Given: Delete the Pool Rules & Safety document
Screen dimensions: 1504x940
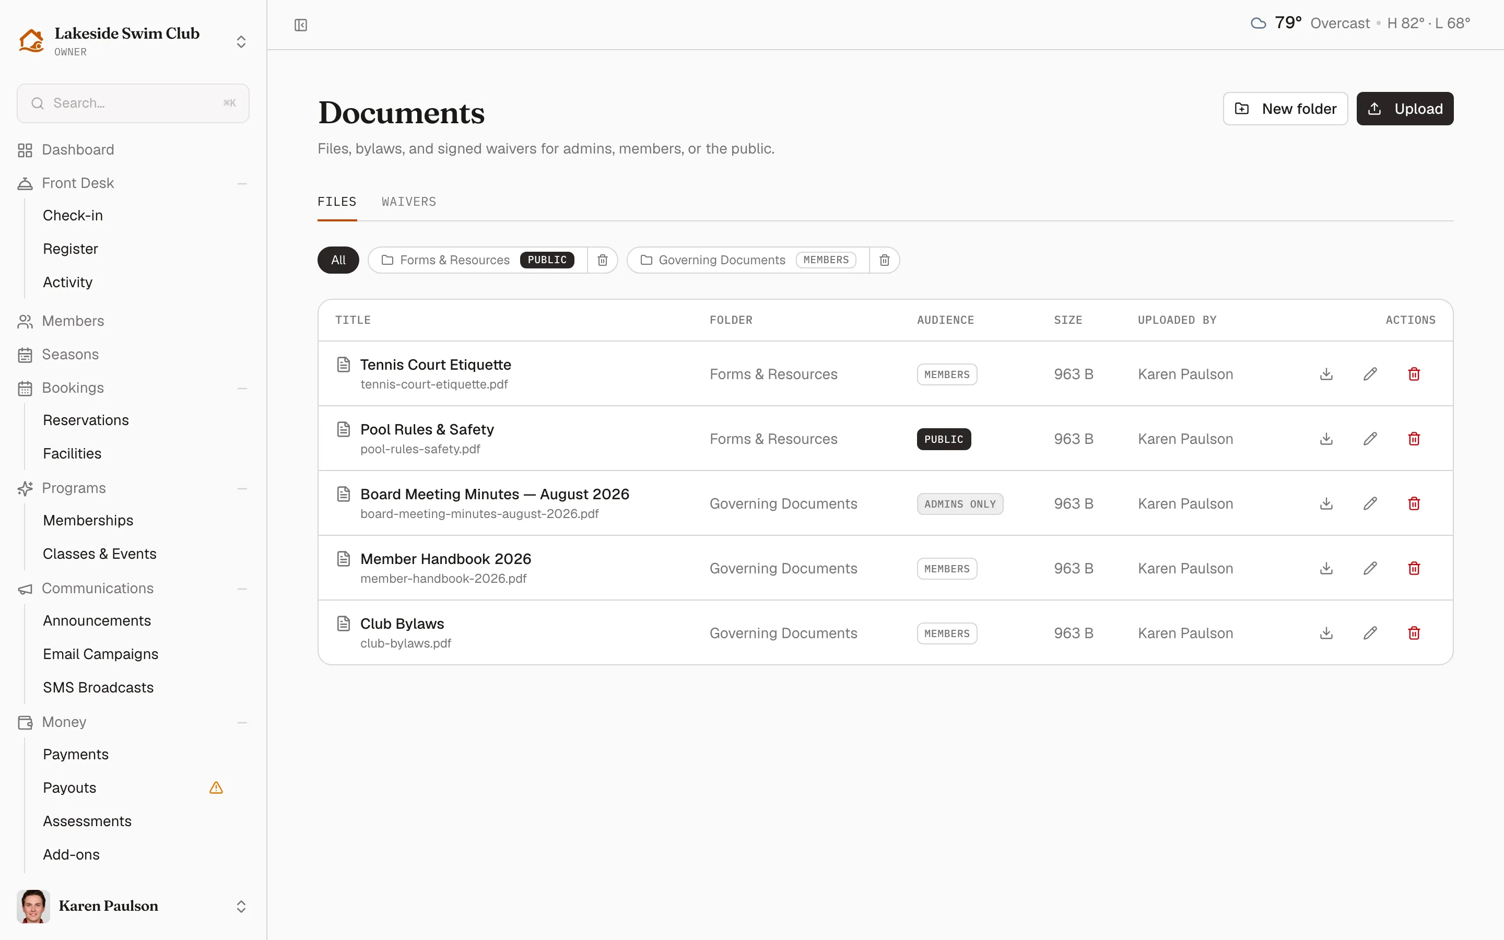Looking at the screenshot, I should click(x=1414, y=439).
